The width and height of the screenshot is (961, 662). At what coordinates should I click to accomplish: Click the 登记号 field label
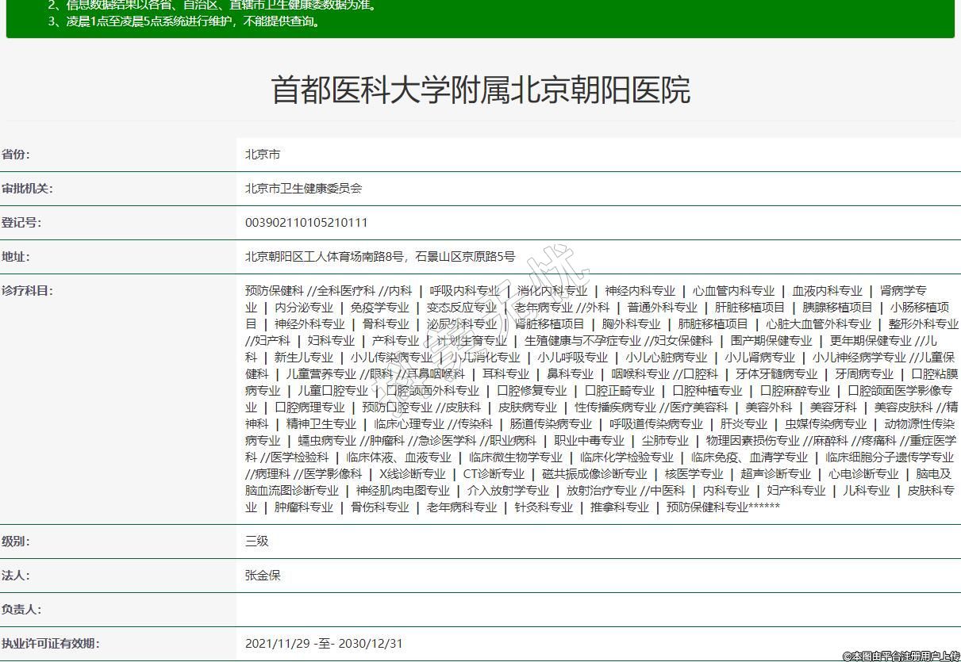[x=21, y=223]
